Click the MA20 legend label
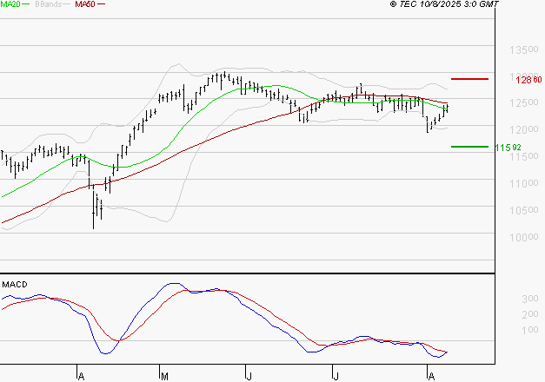Viewport: 545px width, 382px height. pyautogui.click(x=10, y=4)
